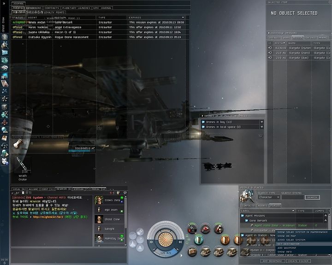Open Planetary Launches tab in Journal
Image resolution: width=332 pixels, height=265 pixels.
(76, 8)
